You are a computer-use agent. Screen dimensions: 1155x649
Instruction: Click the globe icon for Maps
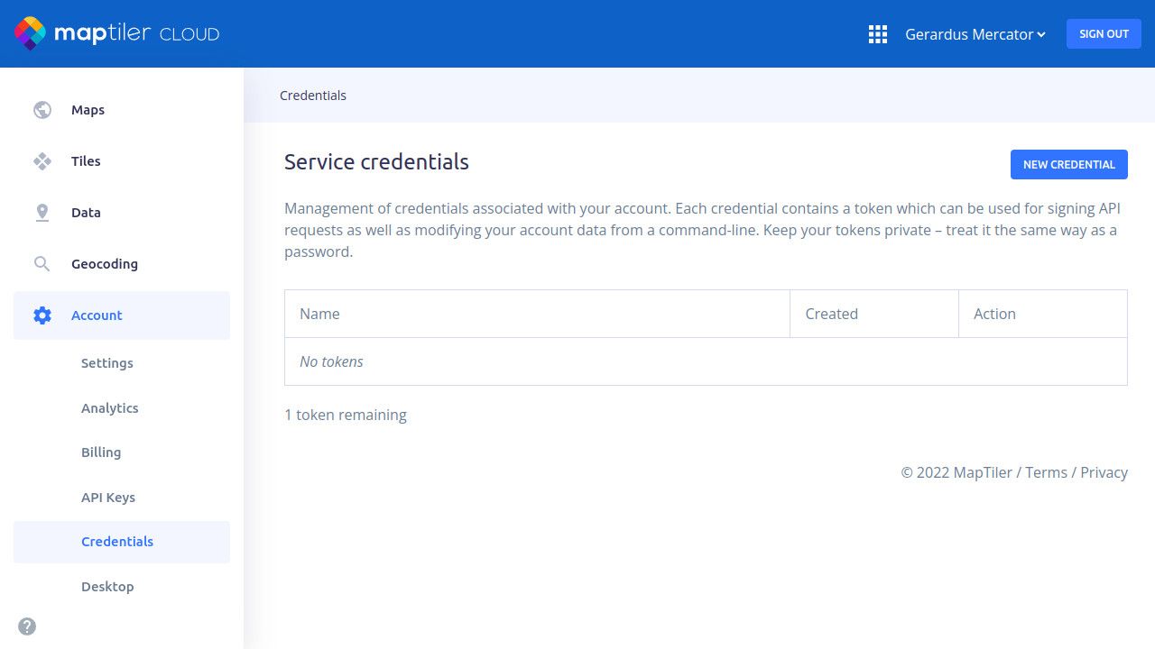pos(42,110)
